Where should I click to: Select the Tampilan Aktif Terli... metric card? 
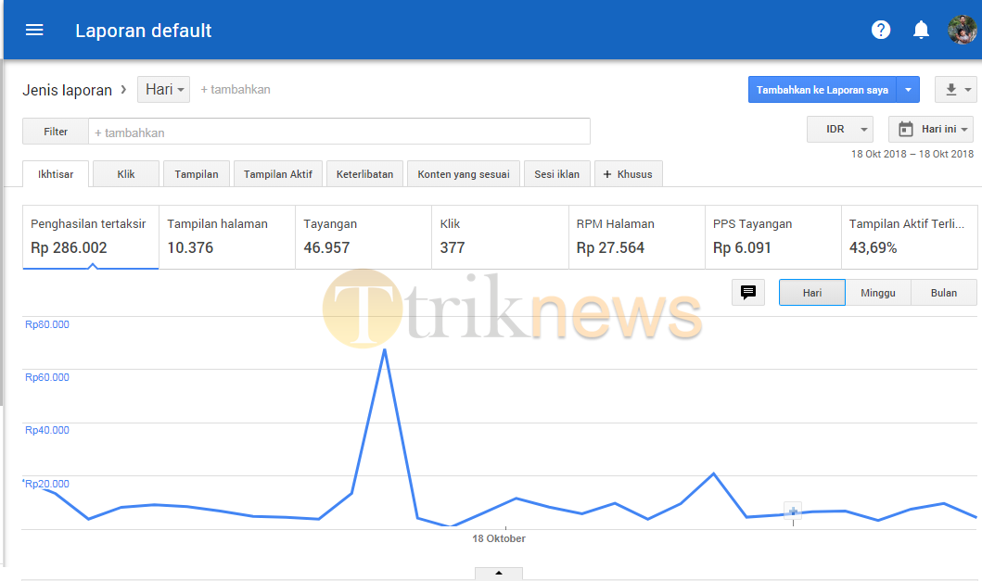coord(910,237)
